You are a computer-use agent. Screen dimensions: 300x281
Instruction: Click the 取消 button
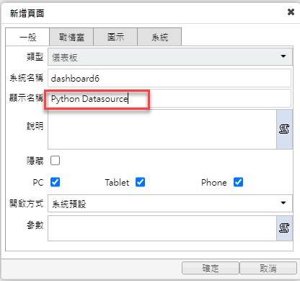coord(268,268)
